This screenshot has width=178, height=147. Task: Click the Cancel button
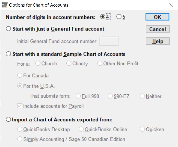[x=158, y=29]
